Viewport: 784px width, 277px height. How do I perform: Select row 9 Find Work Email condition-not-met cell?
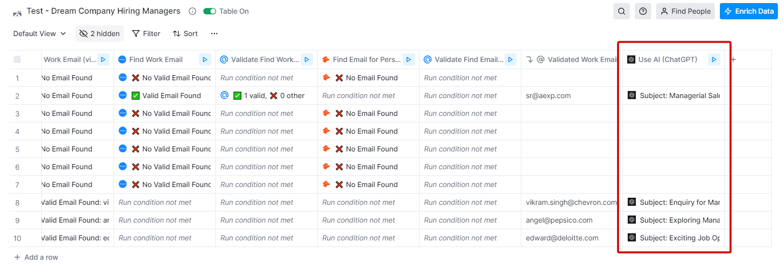click(164, 220)
